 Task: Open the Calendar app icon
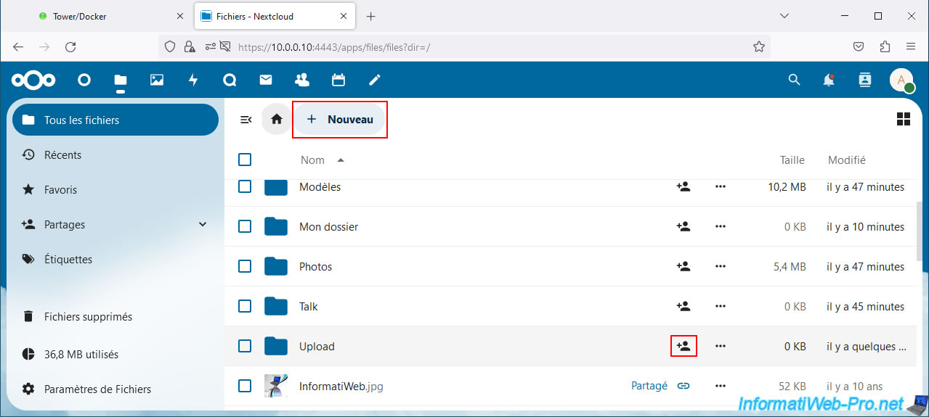[x=338, y=80]
